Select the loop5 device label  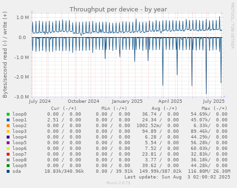click(20, 143)
